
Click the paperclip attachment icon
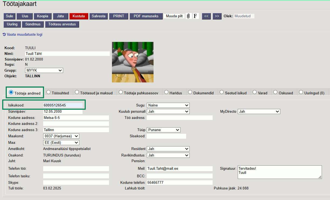click(x=188, y=16)
